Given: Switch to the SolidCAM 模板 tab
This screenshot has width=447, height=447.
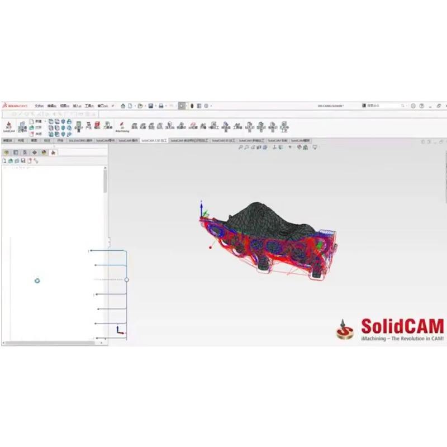Looking at the screenshot, I should click(x=300, y=141).
